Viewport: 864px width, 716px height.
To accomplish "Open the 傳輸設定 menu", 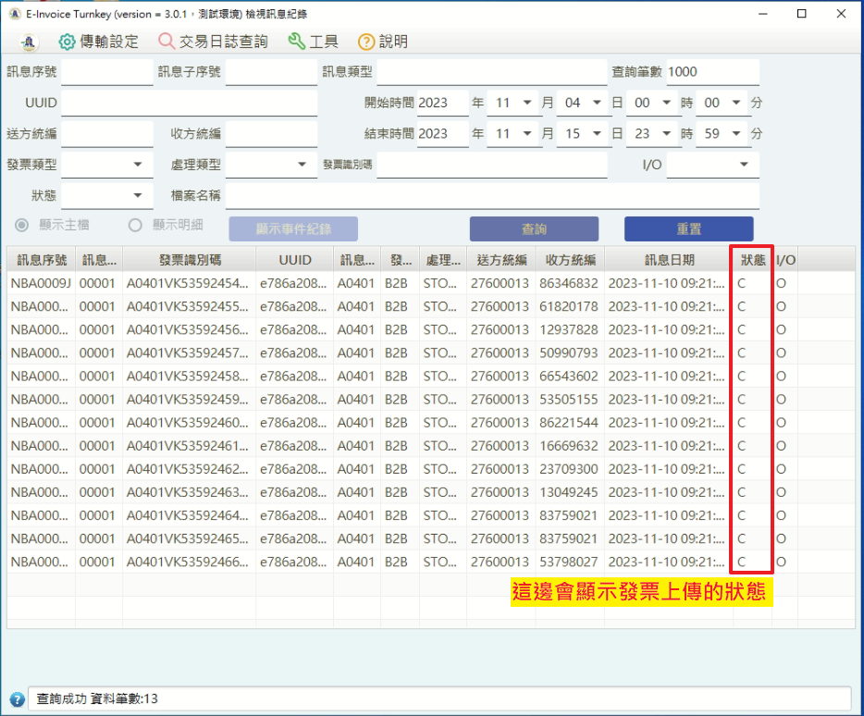I will tap(99, 42).
